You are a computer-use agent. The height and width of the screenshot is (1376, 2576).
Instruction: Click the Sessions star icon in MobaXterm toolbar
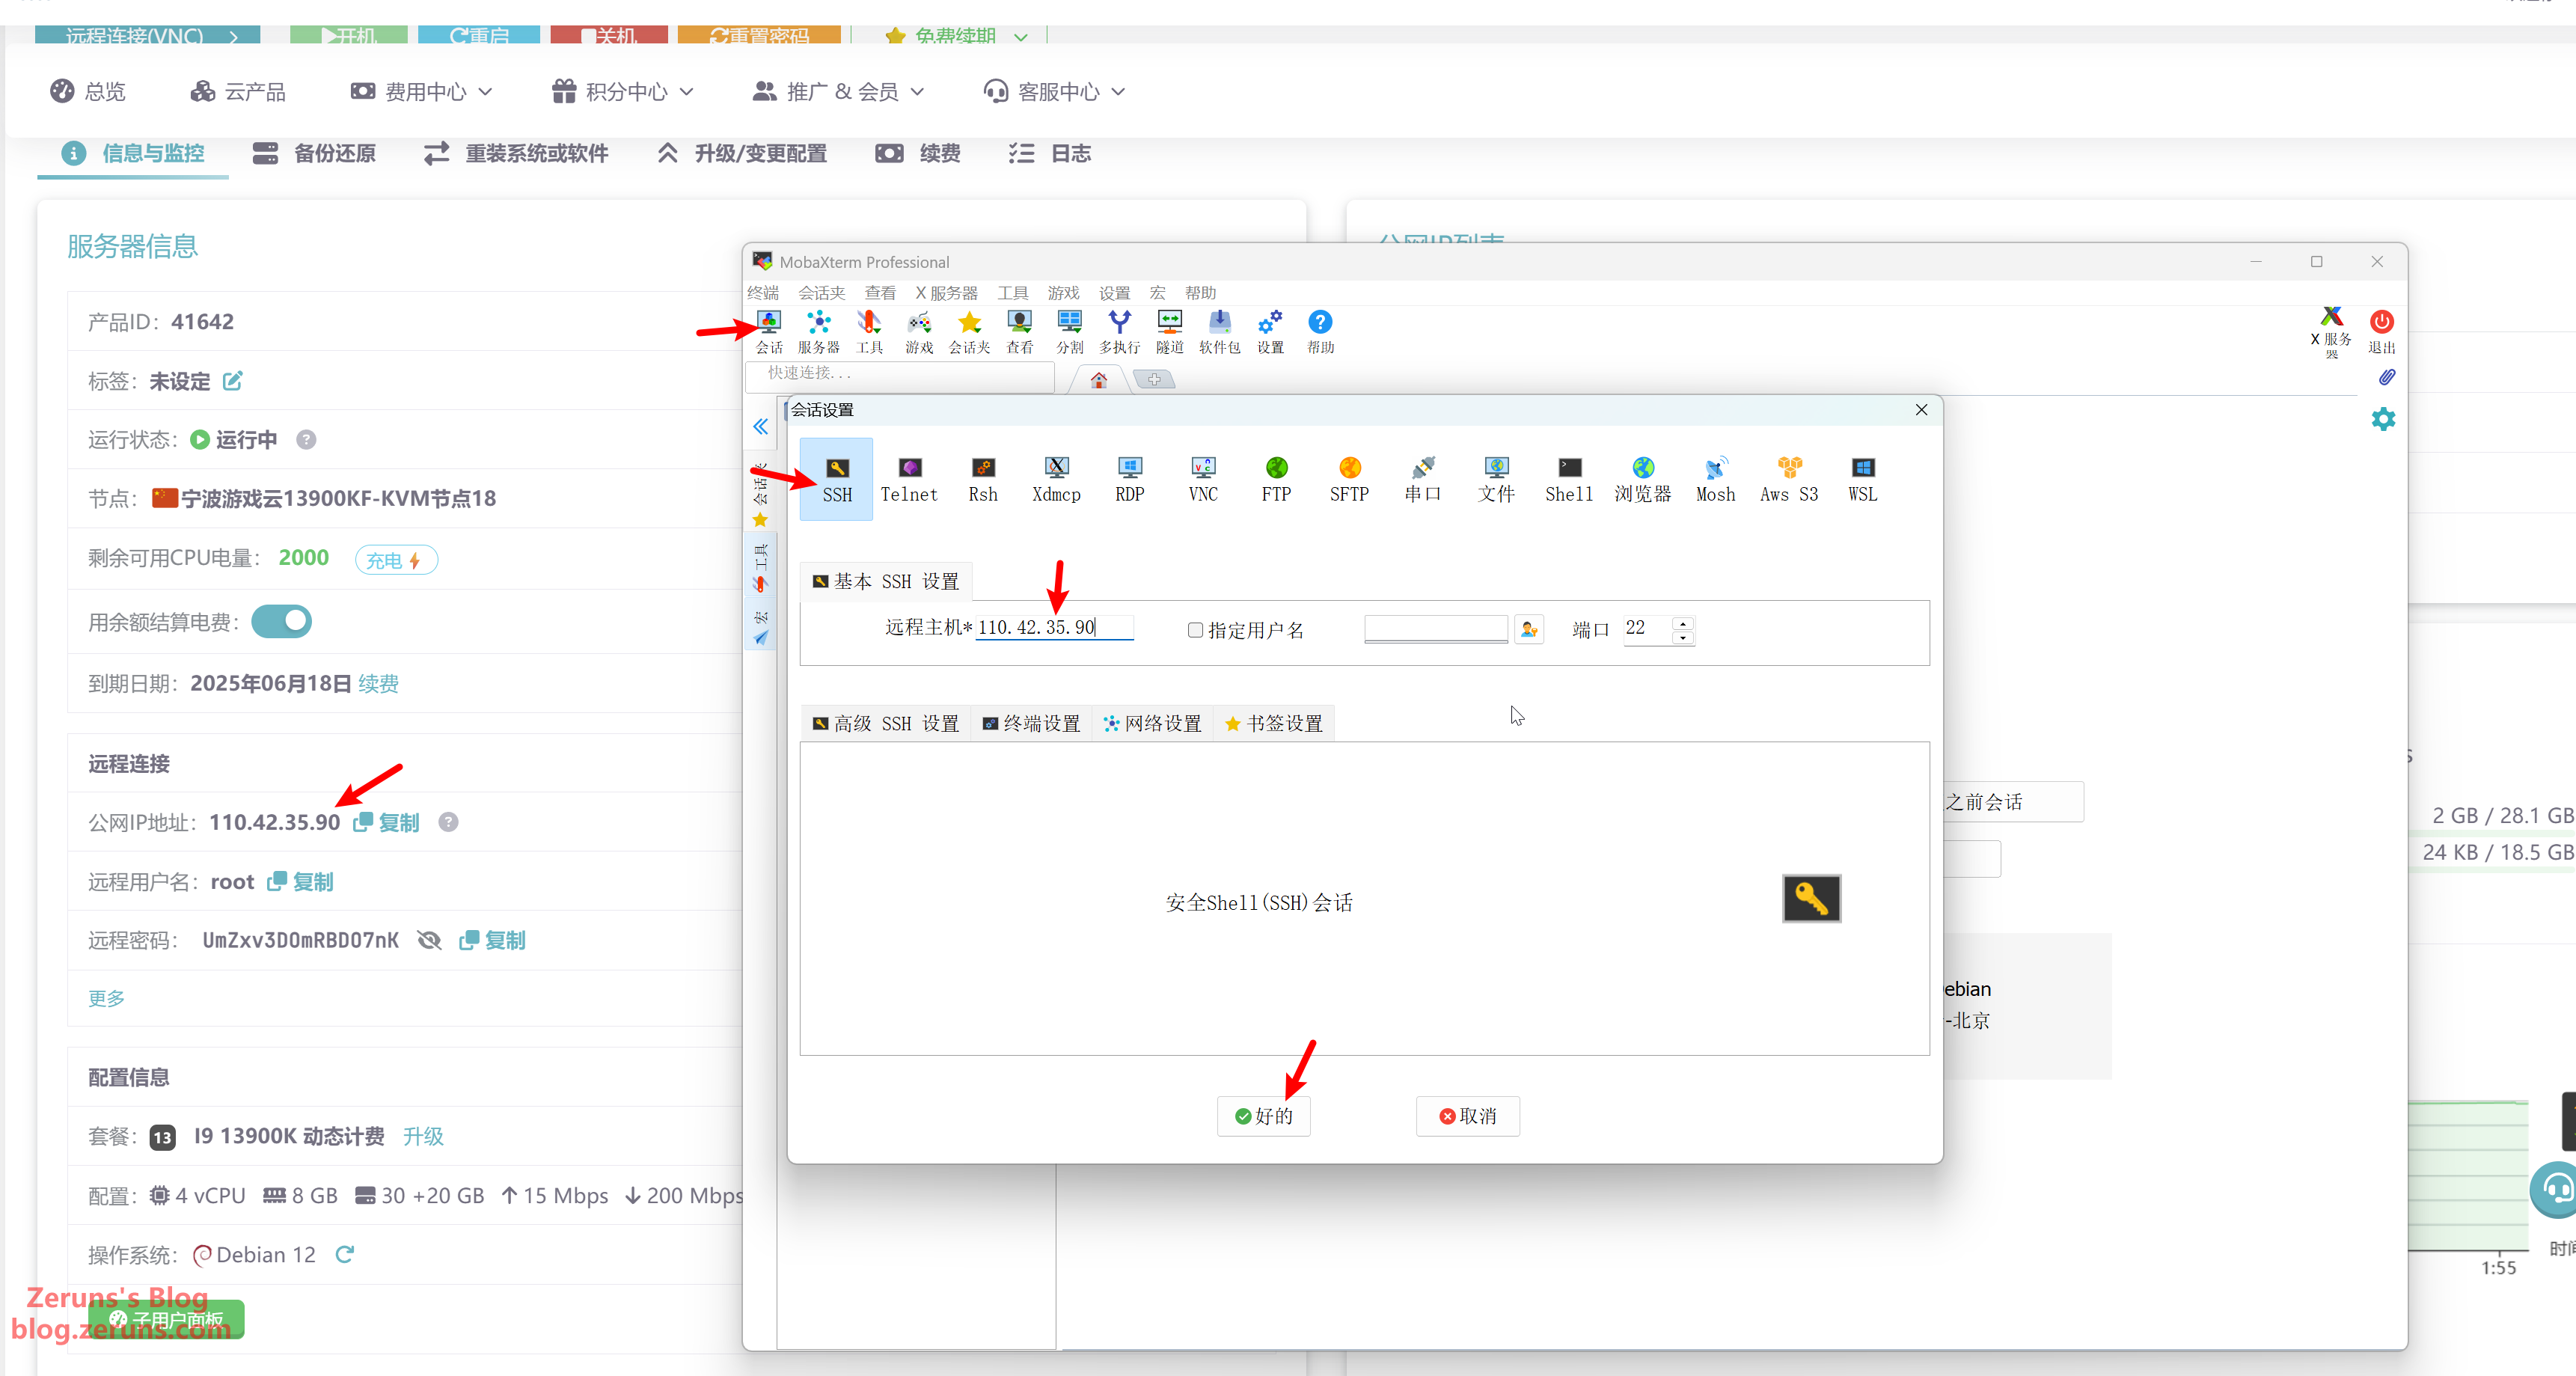click(969, 331)
